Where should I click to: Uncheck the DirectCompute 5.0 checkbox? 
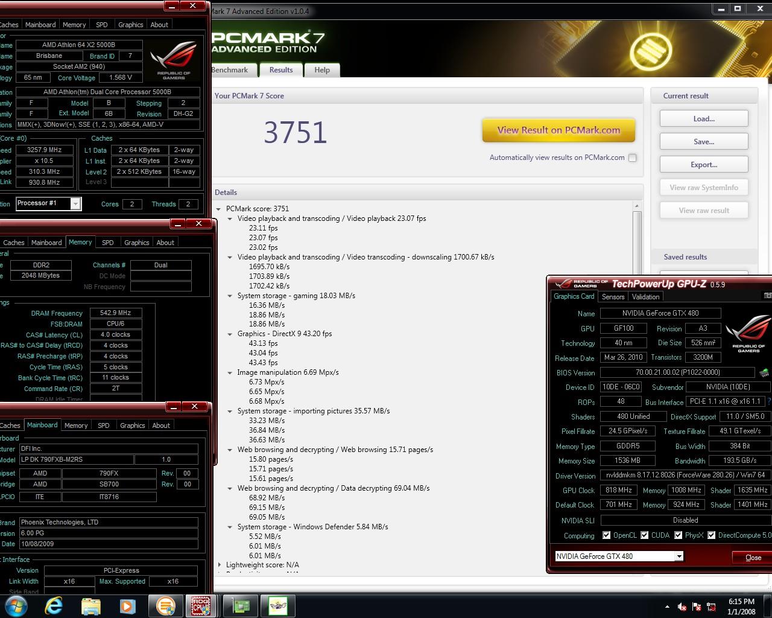[x=711, y=535]
